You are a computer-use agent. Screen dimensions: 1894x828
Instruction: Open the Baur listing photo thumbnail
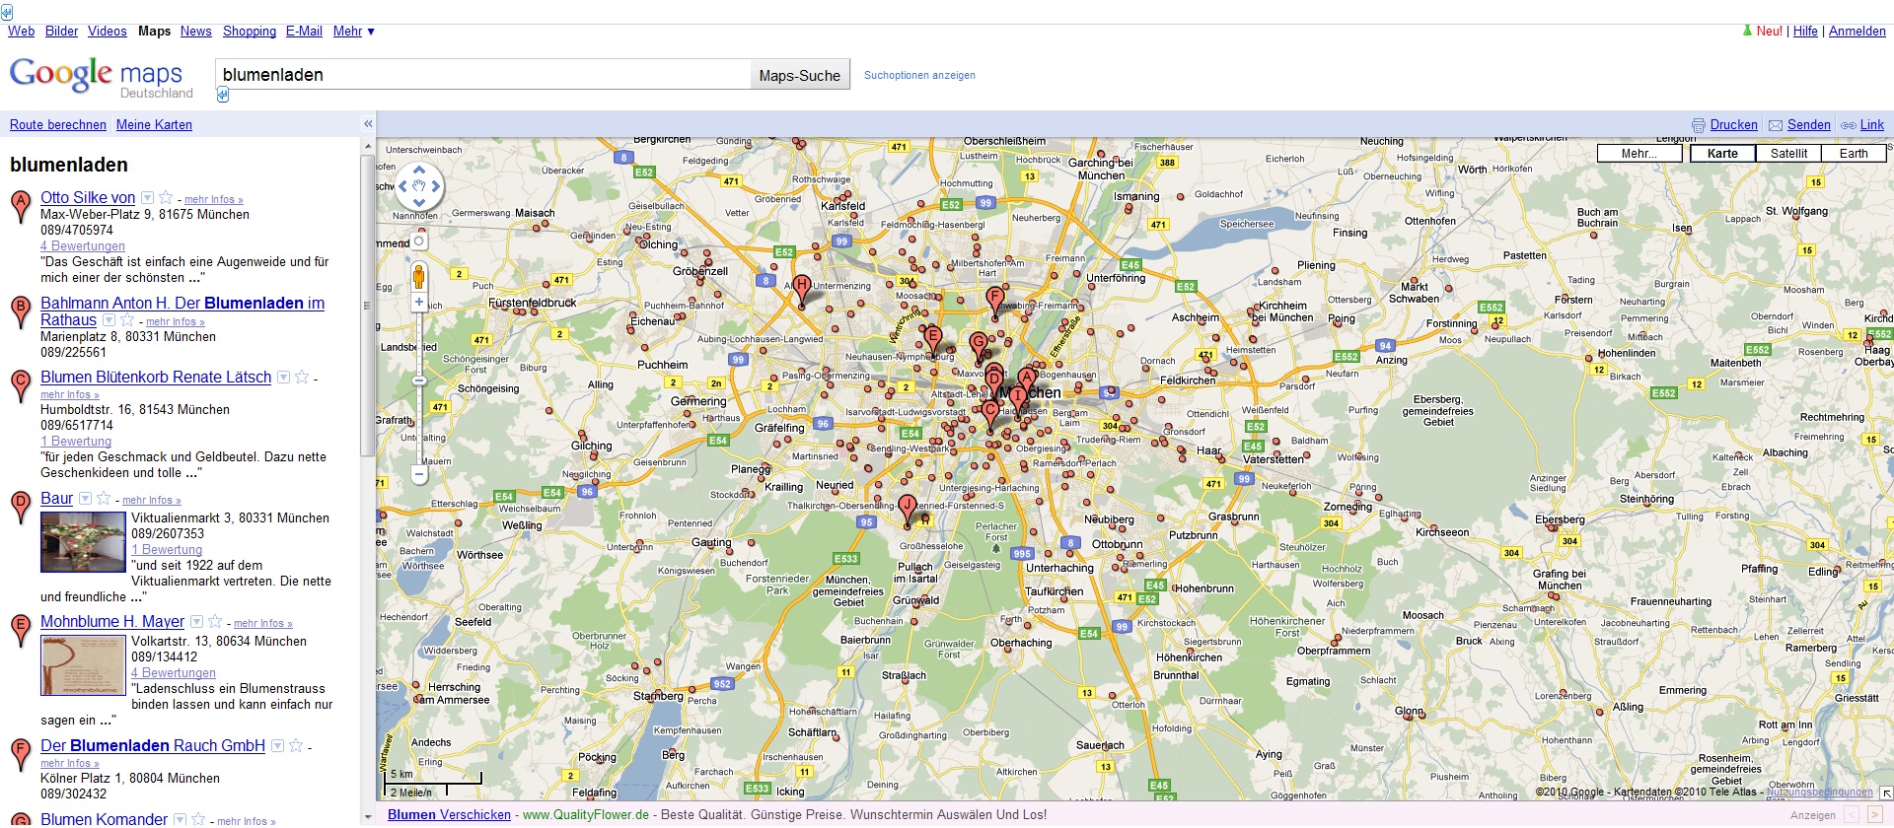click(x=83, y=542)
